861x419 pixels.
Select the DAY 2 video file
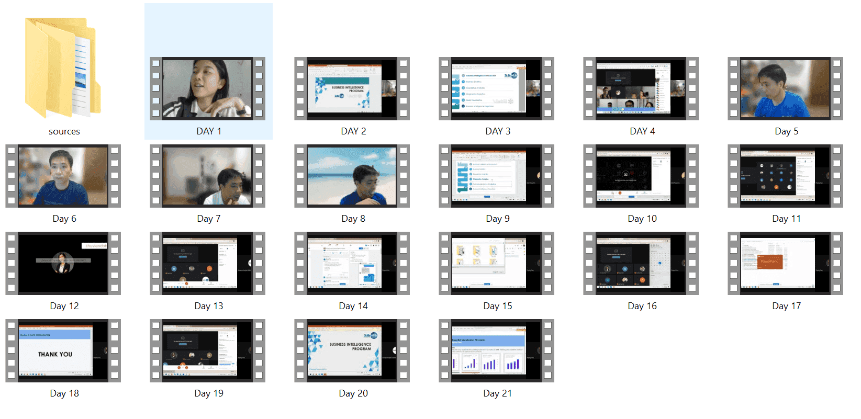point(352,88)
